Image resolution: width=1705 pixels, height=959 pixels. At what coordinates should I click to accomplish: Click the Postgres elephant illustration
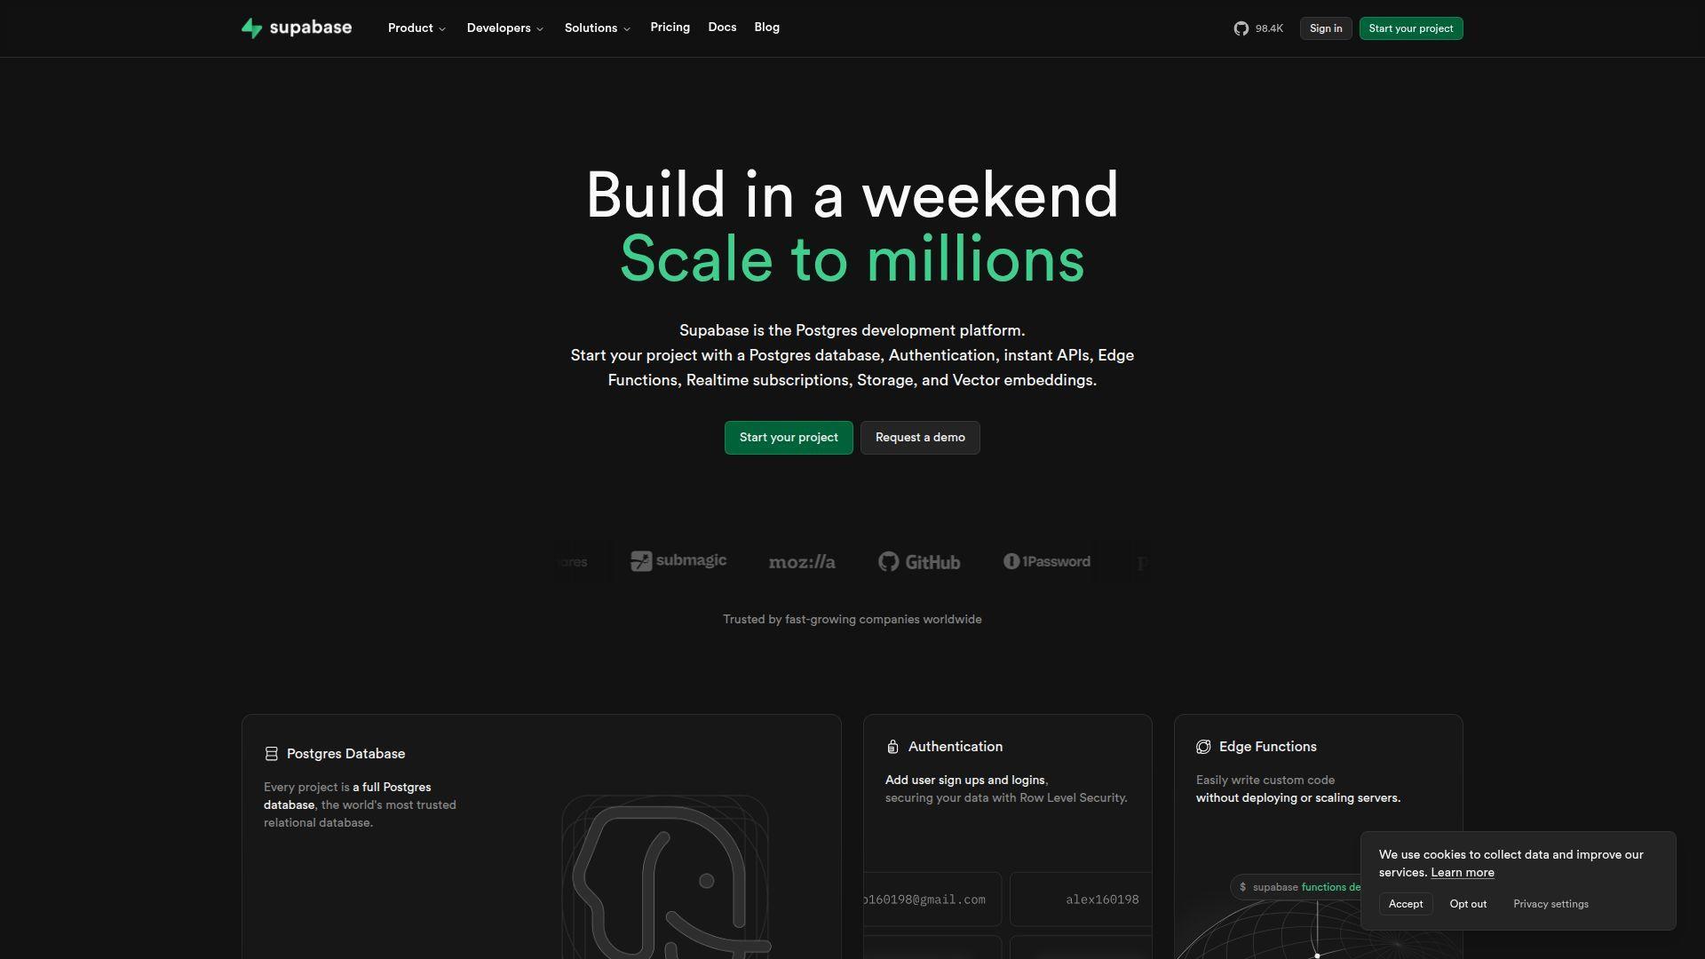point(664,879)
